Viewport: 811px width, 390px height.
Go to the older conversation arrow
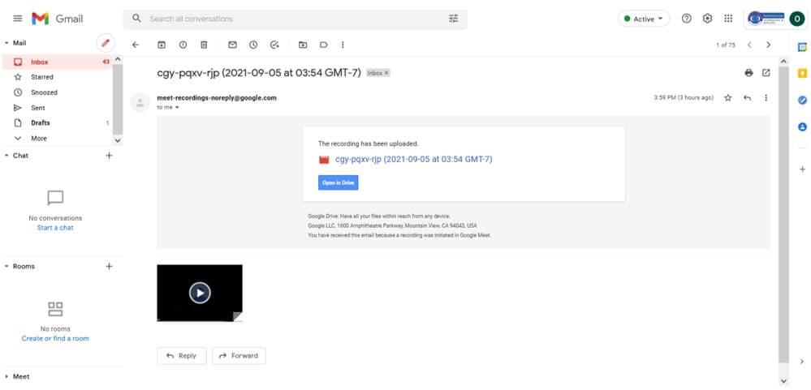[768, 45]
